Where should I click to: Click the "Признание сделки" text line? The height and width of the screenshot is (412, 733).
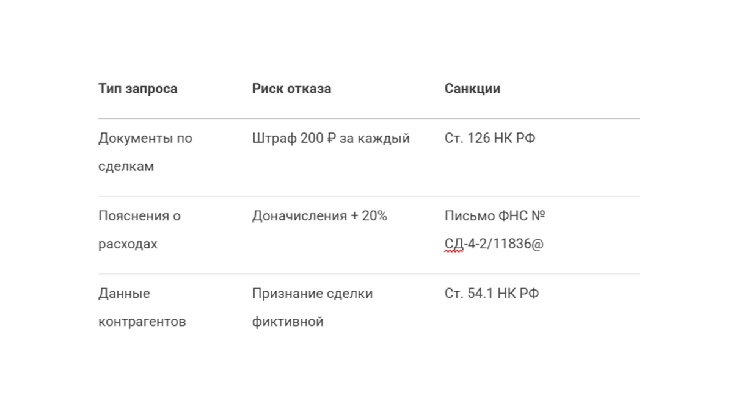[312, 294]
